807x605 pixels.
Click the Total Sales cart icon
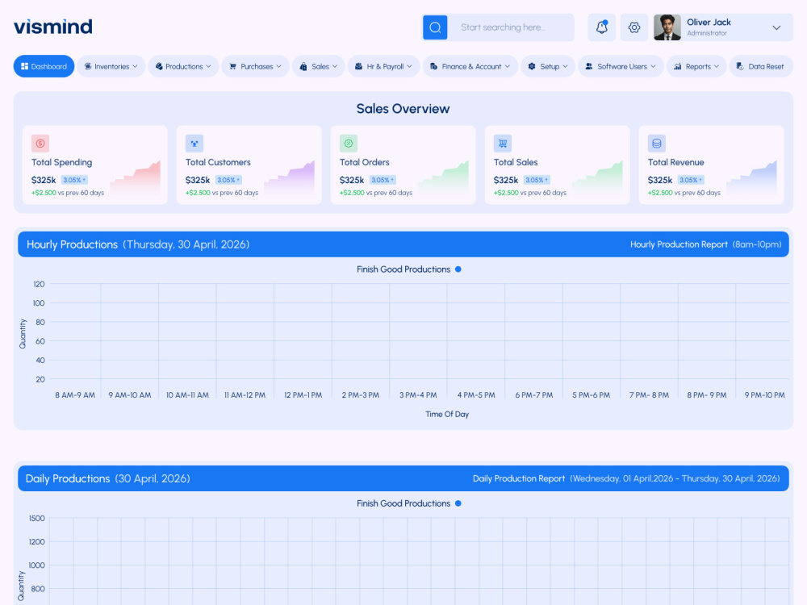pos(502,144)
